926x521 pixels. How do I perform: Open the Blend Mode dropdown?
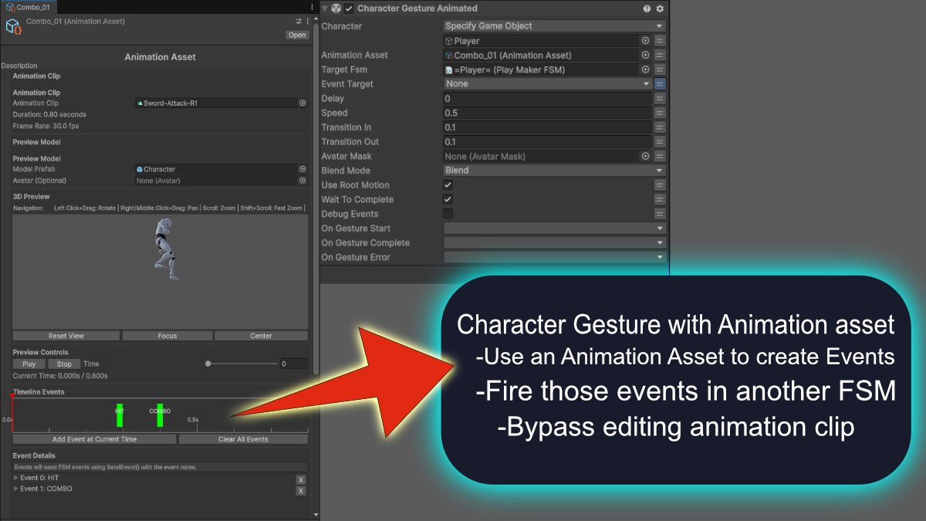coord(554,171)
